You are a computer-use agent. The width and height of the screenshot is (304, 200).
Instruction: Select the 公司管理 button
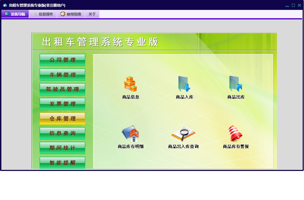pyautogui.click(x=63, y=60)
